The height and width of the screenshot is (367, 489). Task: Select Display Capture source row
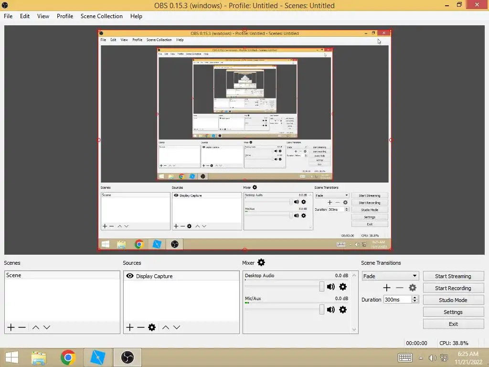181,276
